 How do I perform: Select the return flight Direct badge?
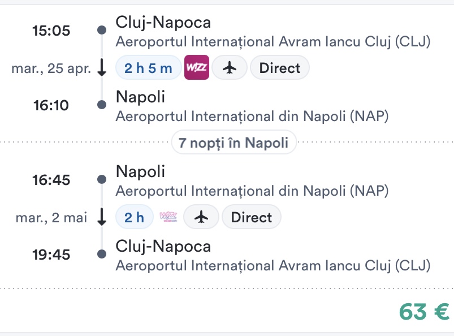pos(252,217)
